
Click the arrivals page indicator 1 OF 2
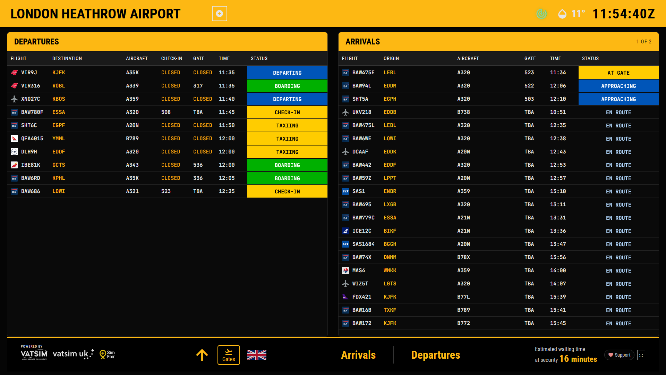pos(643,42)
